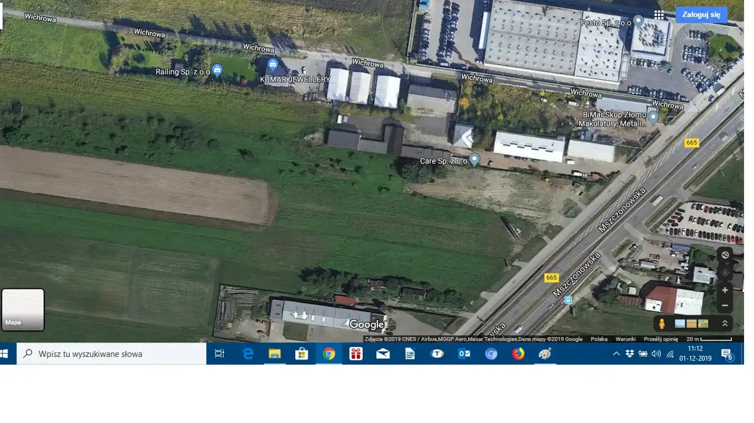Sign in with Zaloguj się button
This screenshot has height=423, width=754.
pyautogui.click(x=701, y=15)
